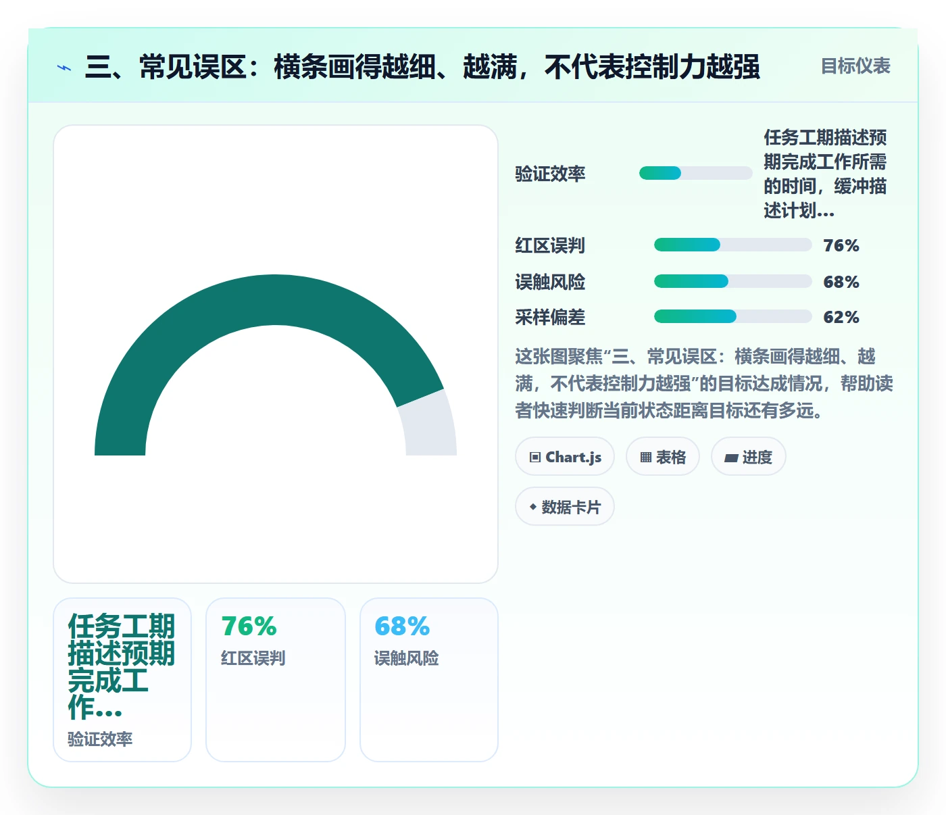
Task: Click the 误触风险 row label in the list
Action: click(x=550, y=282)
